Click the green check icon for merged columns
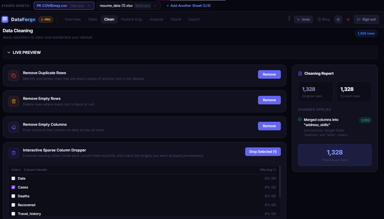 (300, 119)
